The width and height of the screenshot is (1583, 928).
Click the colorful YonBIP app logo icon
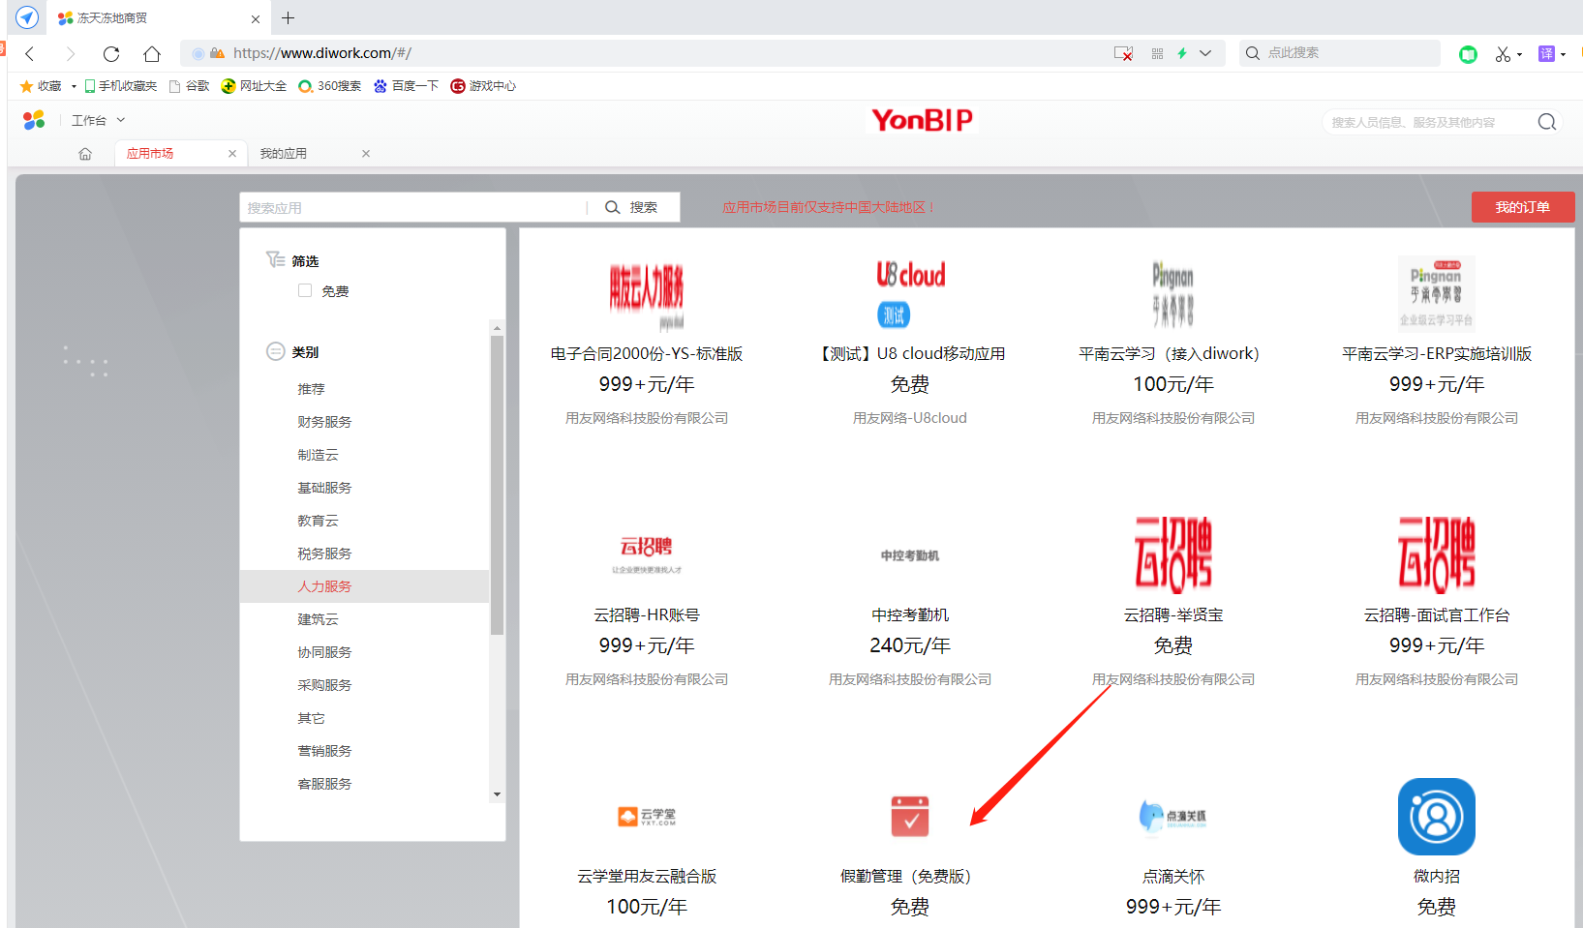pos(34,120)
